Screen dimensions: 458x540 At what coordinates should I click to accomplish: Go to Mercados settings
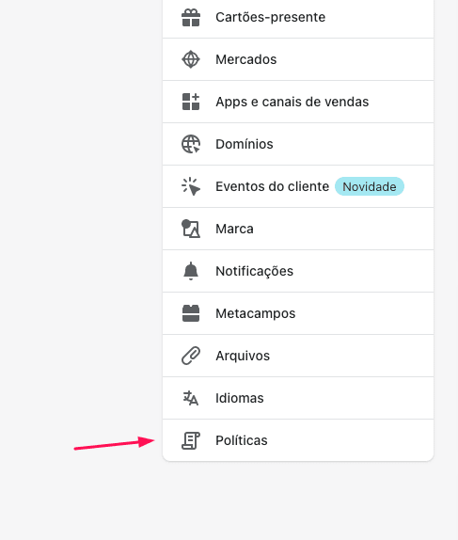tap(298, 59)
